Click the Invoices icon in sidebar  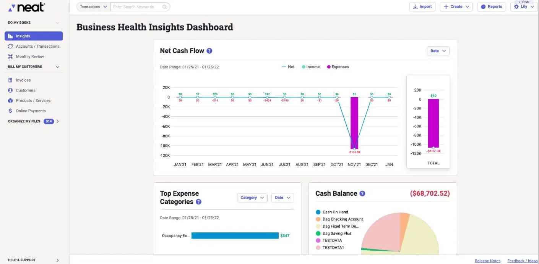pyautogui.click(x=10, y=80)
